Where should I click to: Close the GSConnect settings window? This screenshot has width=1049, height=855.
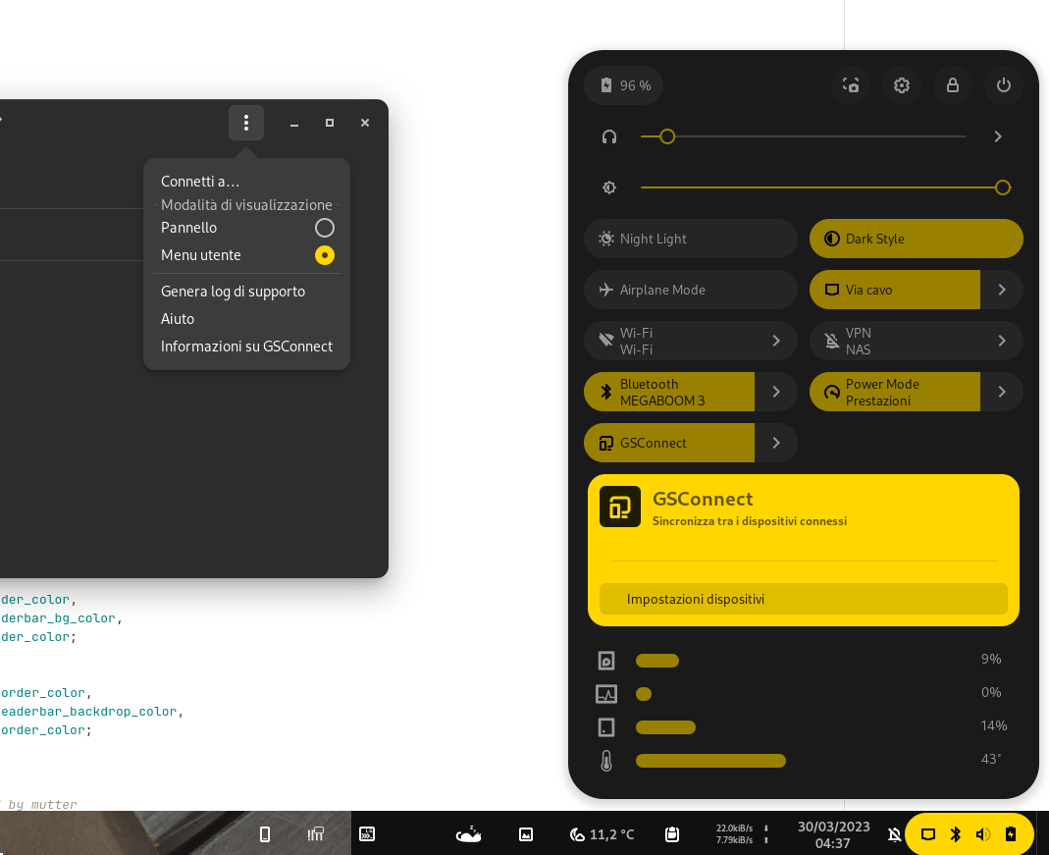click(x=365, y=123)
